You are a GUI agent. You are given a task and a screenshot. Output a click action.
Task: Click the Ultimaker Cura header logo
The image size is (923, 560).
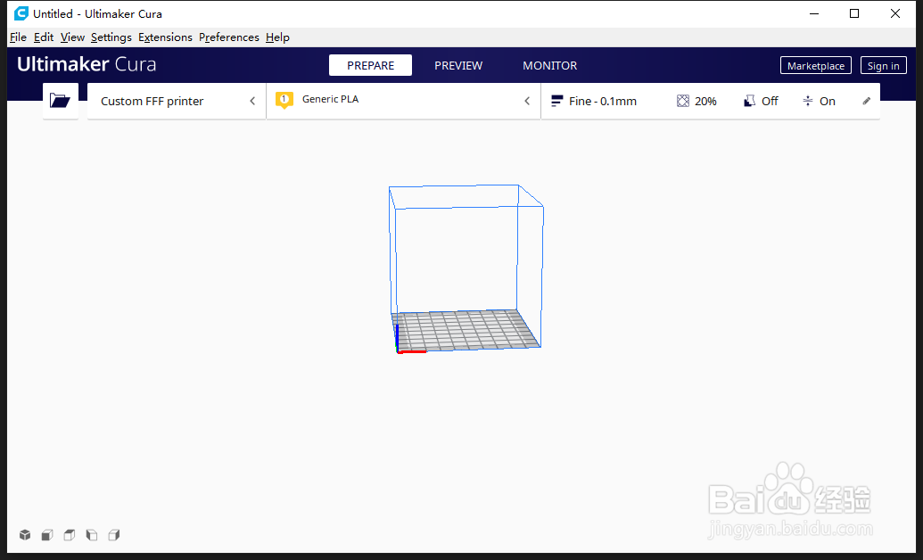coord(87,64)
